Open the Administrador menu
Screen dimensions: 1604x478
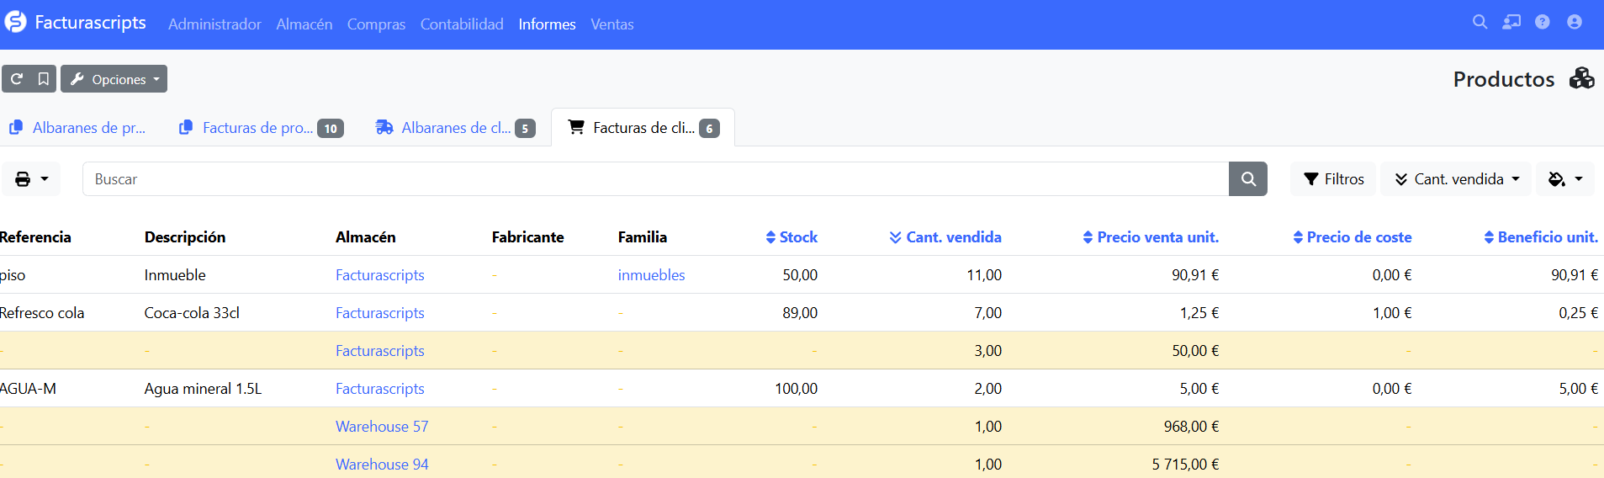tap(214, 24)
